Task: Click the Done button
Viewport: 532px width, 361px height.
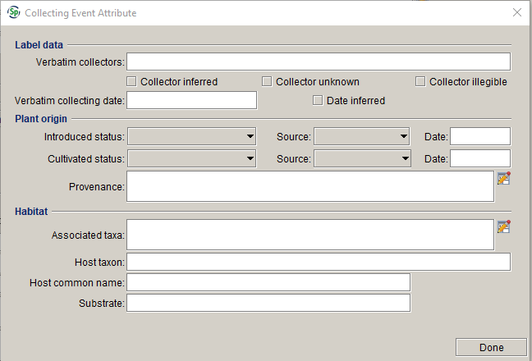Action: click(x=491, y=347)
